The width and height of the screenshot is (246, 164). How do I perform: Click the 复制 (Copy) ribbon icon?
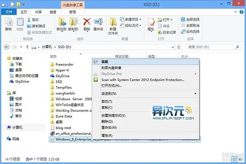(x=8, y=24)
